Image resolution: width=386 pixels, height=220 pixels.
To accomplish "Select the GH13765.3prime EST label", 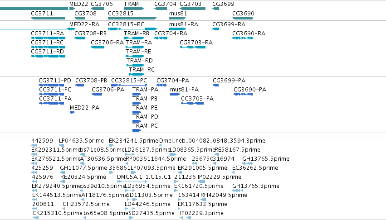I will (x=256, y=186).
